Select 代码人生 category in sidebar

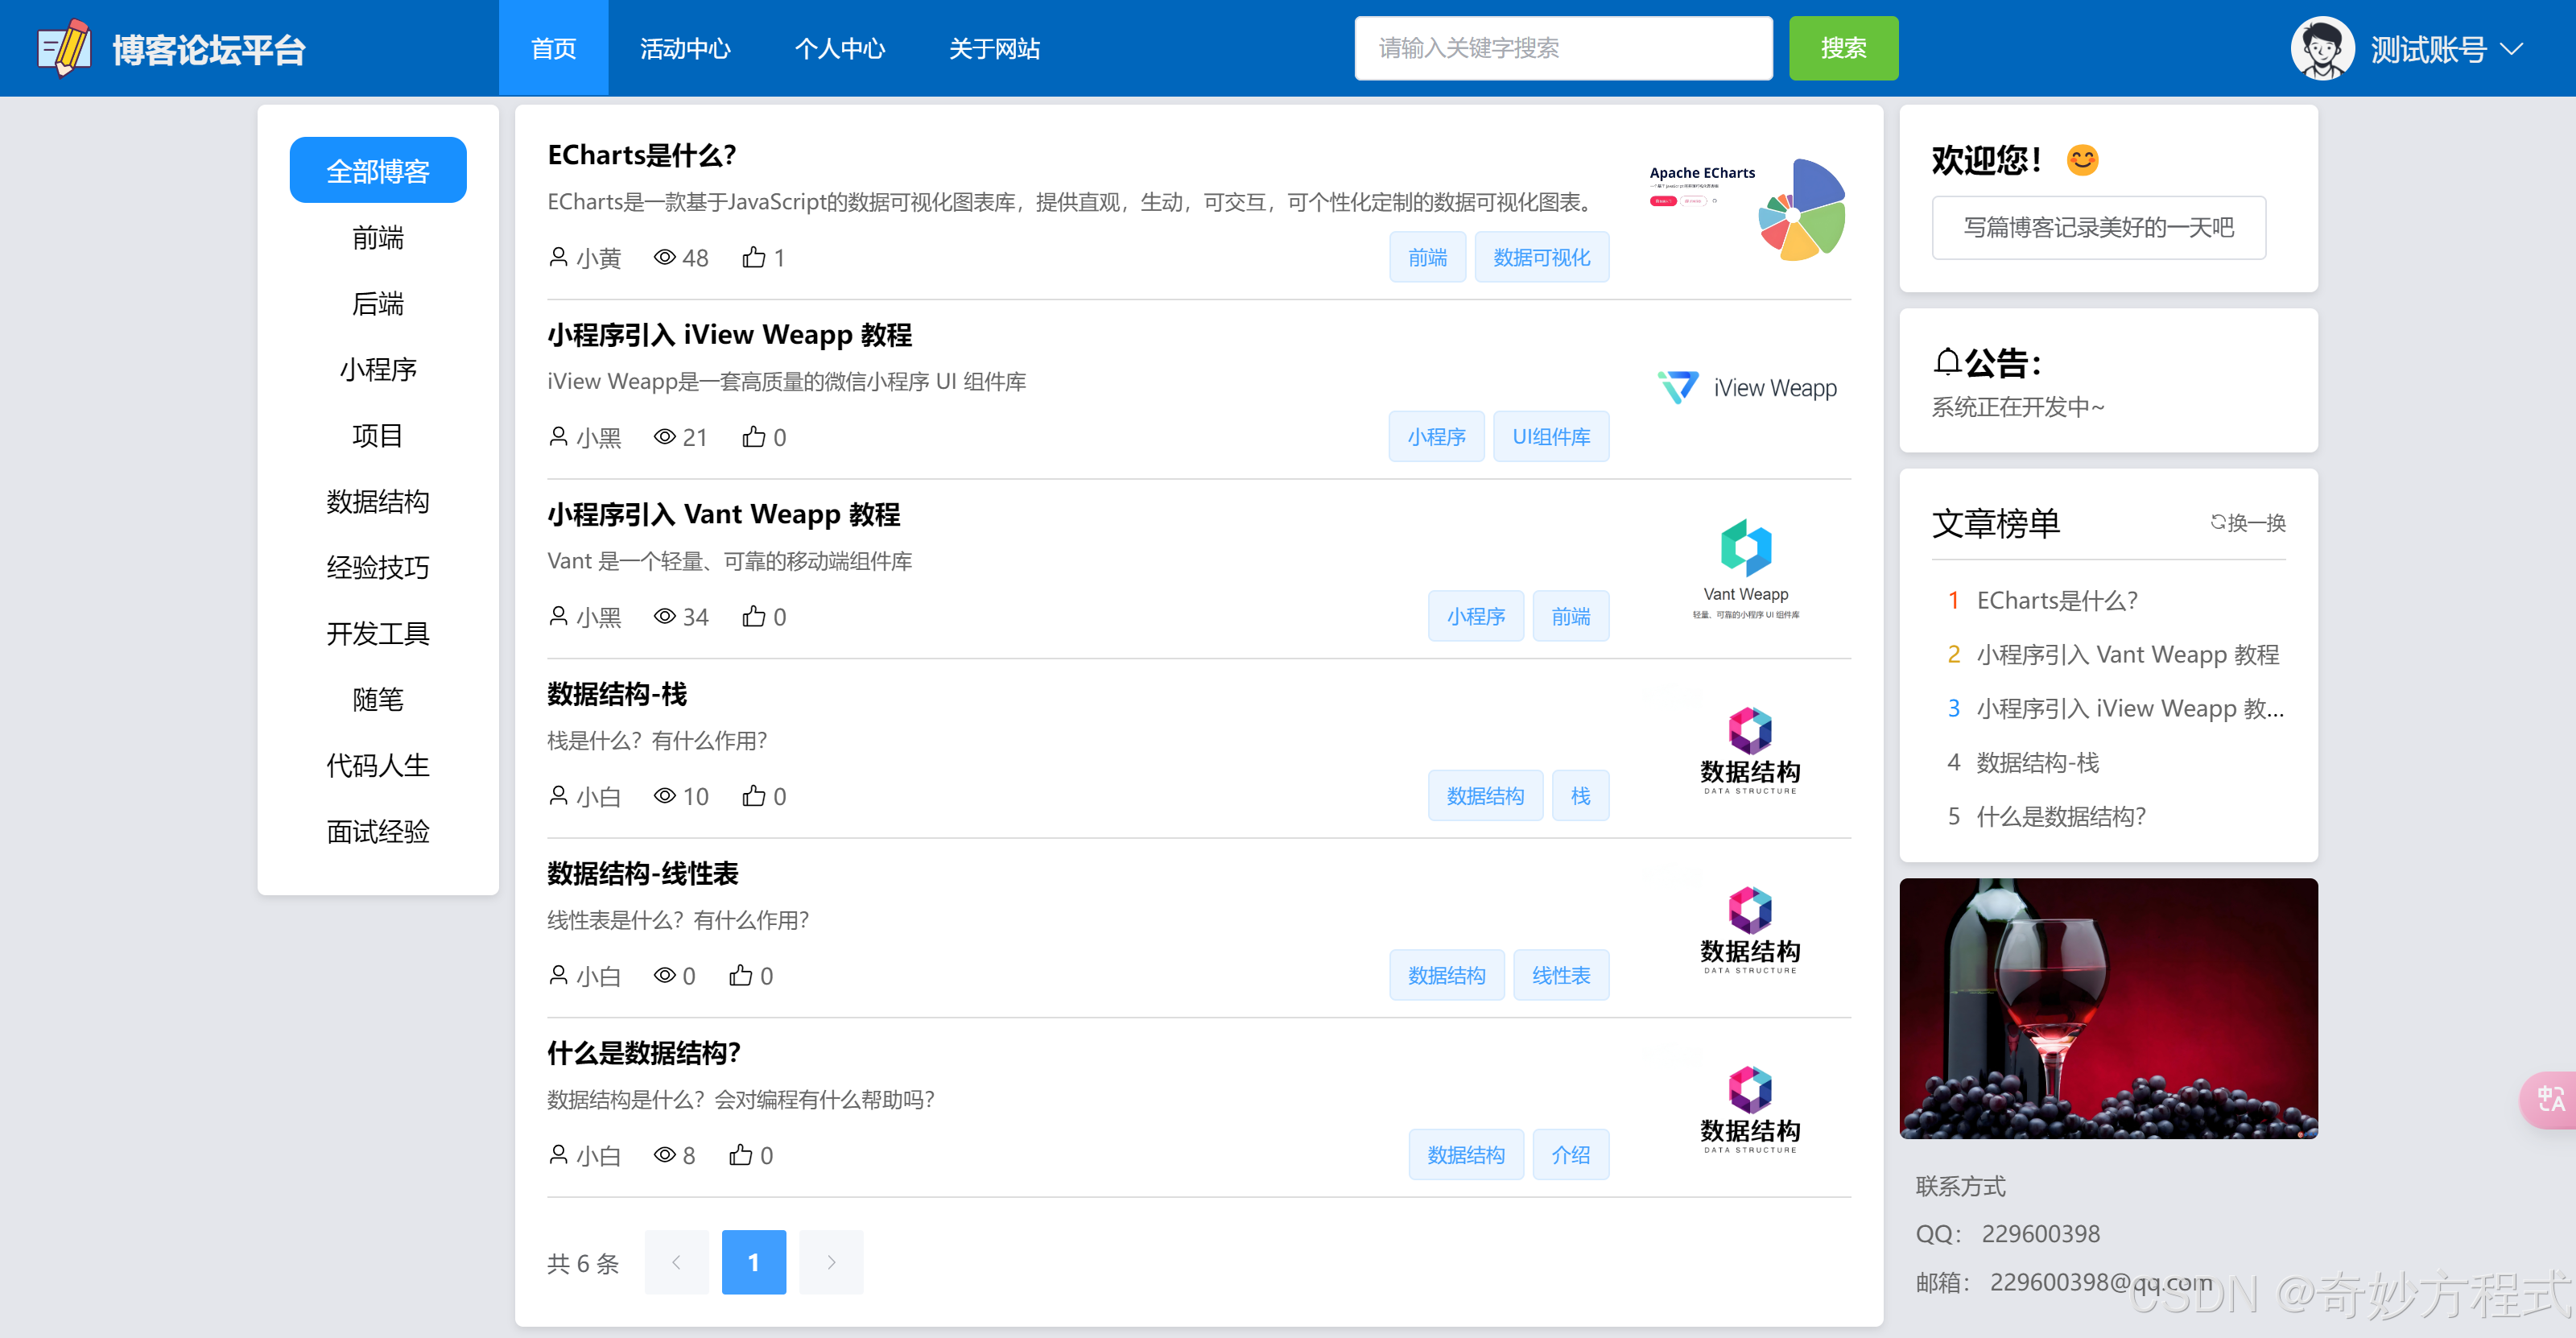(378, 765)
